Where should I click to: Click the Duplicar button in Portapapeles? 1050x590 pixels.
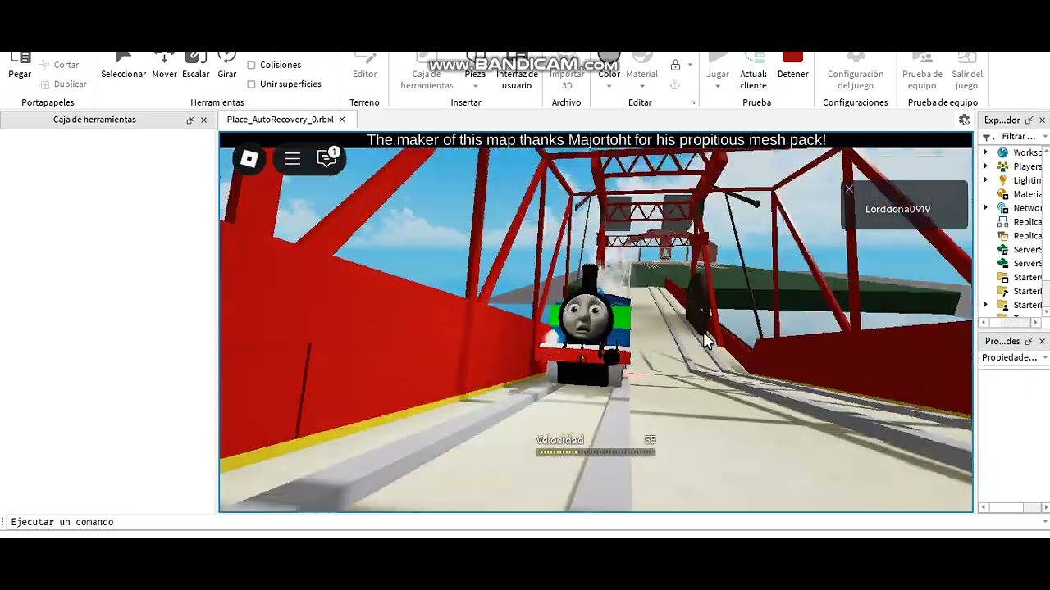click(x=63, y=84)
